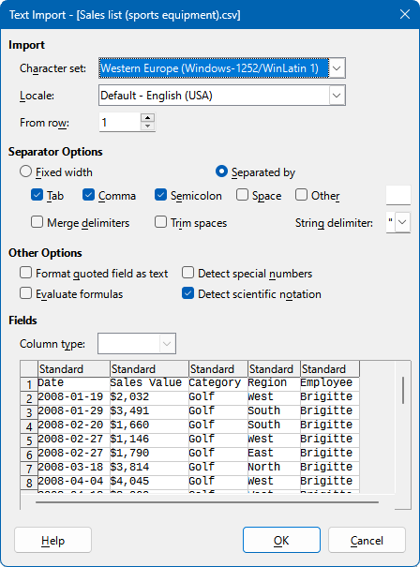Viewport: 420px width, 567px height.
Task: Select the Standard header above Category column
Action: pyautogui.click(x=218, y=369)
